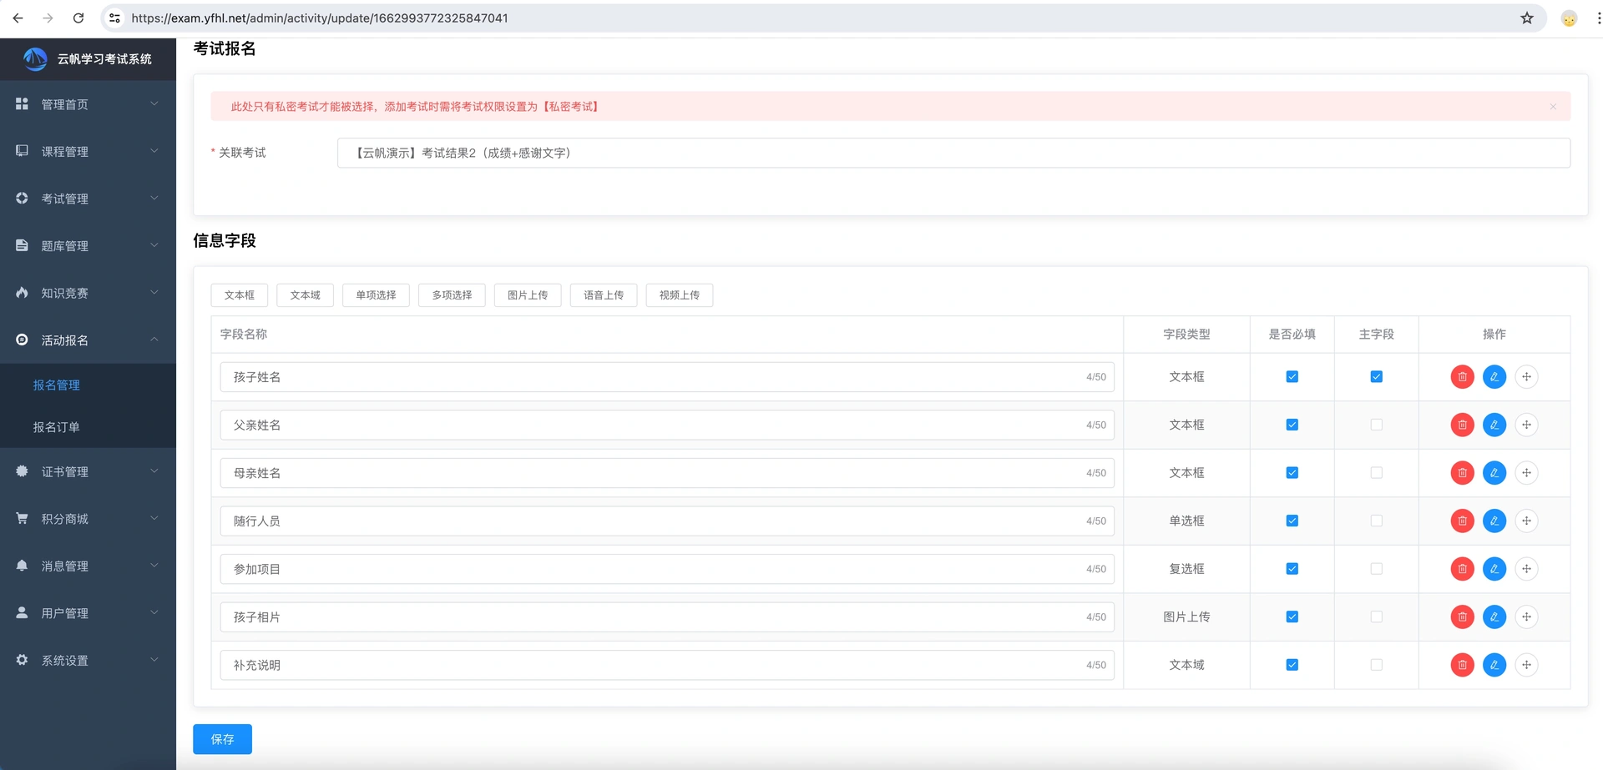Close the pink private-exam notice
This screenshot has height=770, width=1603.
1553,107
